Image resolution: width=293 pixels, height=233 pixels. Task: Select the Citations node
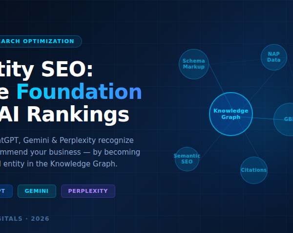pos(254,170)
